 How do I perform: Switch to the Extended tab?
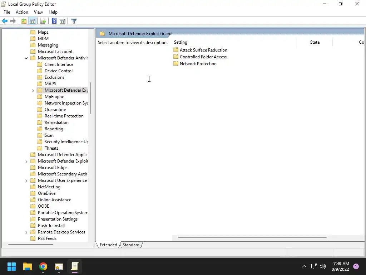click(108, 245)
